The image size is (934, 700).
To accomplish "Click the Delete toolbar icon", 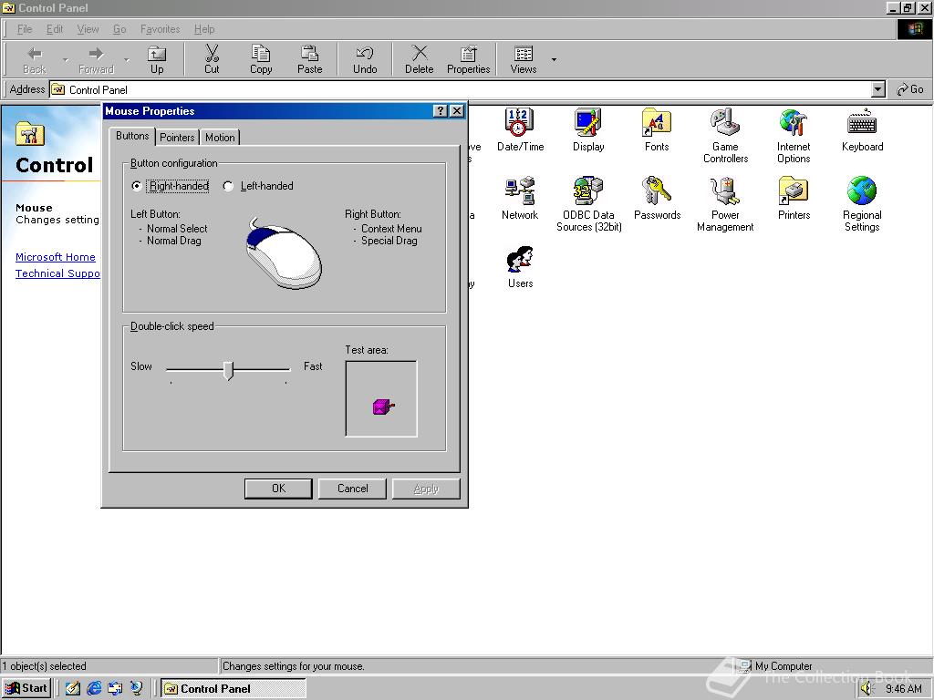I will pos(420,59).
